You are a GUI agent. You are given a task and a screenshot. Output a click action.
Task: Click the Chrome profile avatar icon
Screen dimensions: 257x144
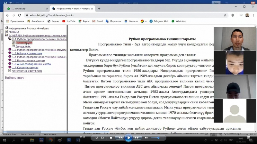[247, 15]
